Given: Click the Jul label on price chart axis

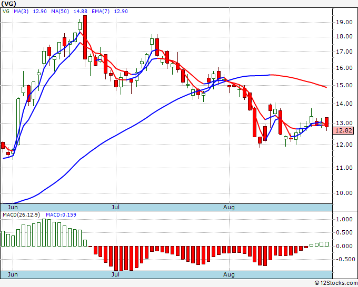Looking at the screenshot, I should (x=116, y=207).
